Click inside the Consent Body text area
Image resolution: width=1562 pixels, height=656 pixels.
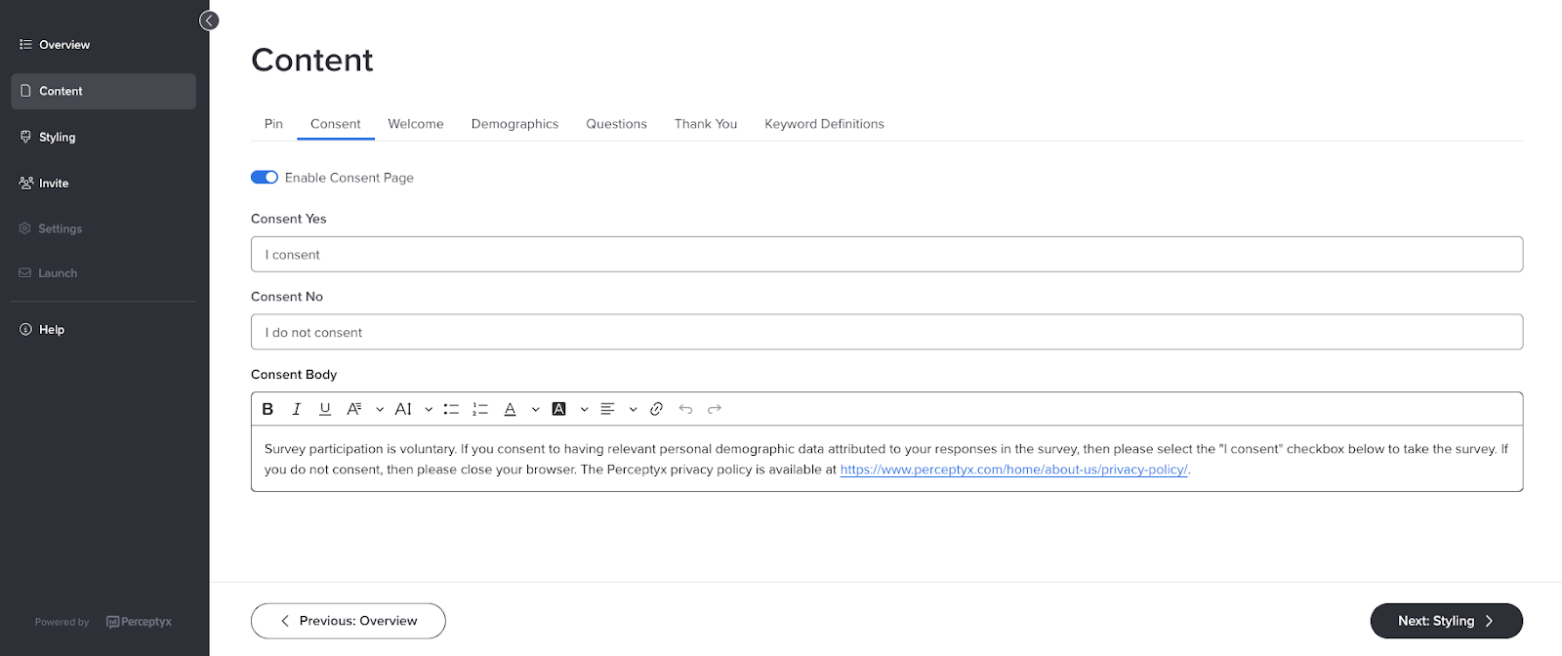point(886,459)
